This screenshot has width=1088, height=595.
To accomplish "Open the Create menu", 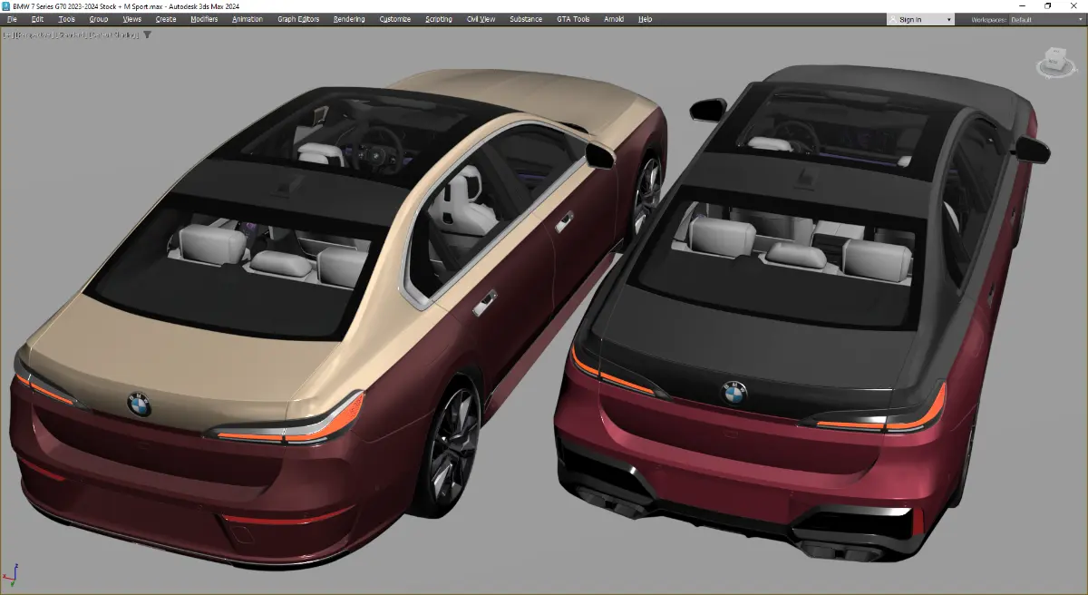I will coord(166,19).
